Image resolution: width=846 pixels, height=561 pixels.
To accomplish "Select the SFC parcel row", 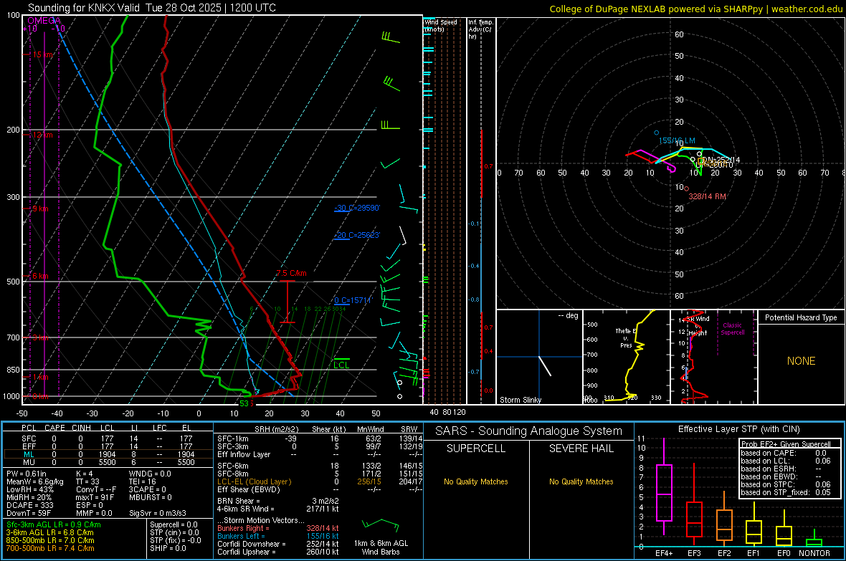I will click(108, 438).
